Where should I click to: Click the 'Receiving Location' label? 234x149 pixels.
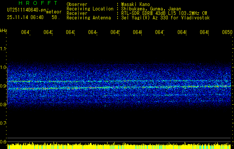90,9
